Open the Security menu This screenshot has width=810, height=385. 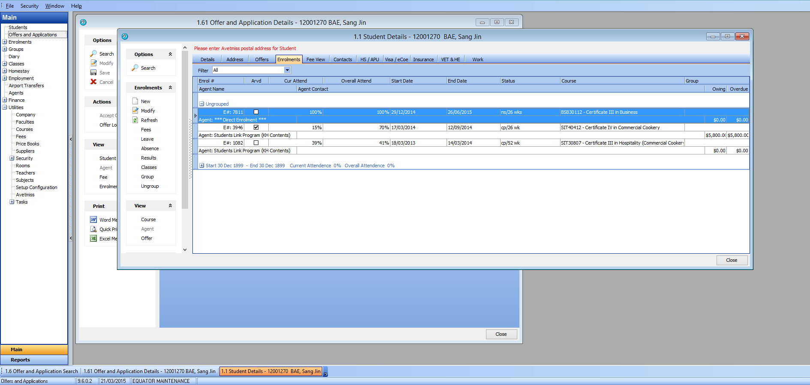click(29, 6)
